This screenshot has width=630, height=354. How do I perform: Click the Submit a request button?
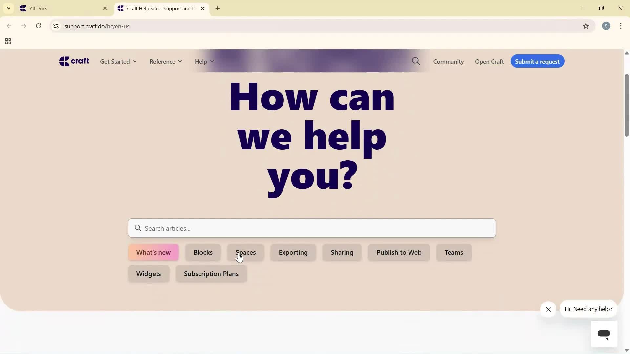coord(537,61)
